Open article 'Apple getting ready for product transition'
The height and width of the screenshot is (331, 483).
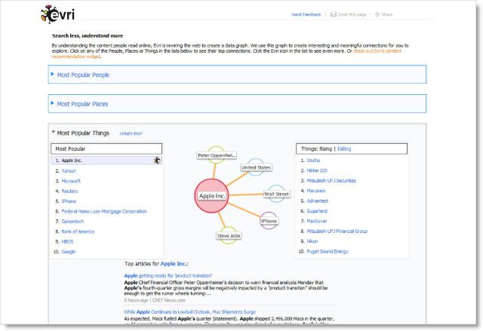point(168,276)
